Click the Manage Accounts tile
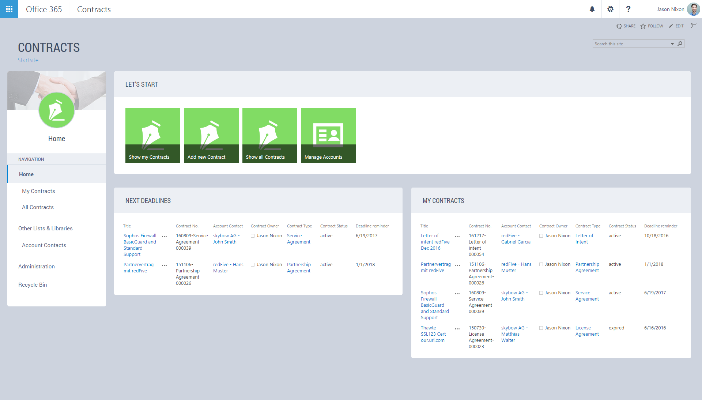 point(328,135)
